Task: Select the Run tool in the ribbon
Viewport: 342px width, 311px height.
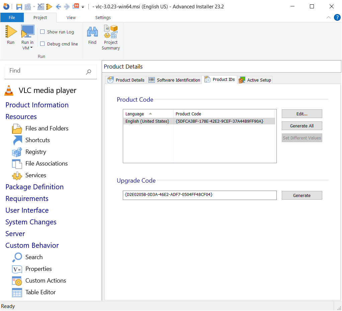Action: (x=10, y=36)
